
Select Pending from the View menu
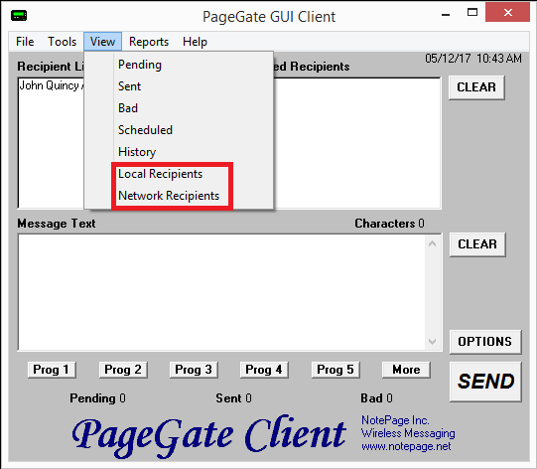coord(179,65)
